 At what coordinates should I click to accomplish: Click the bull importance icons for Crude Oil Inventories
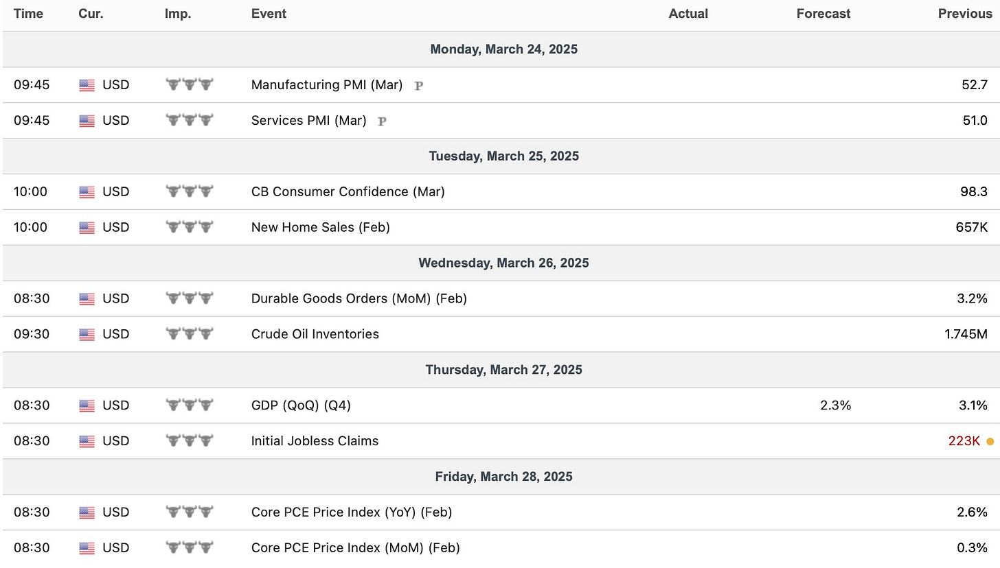(190, 334)
